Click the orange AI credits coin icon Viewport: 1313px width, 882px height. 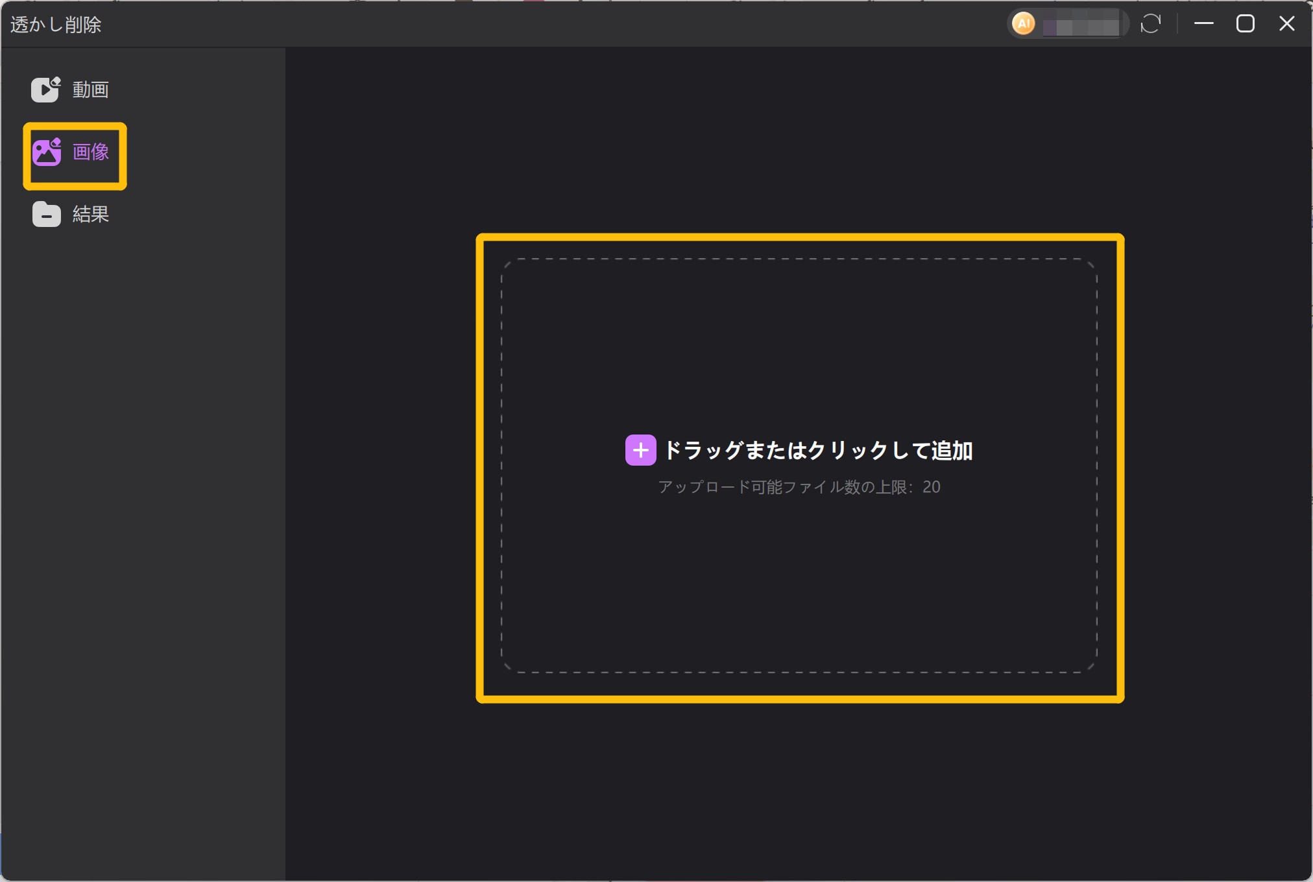[1024, 24]
